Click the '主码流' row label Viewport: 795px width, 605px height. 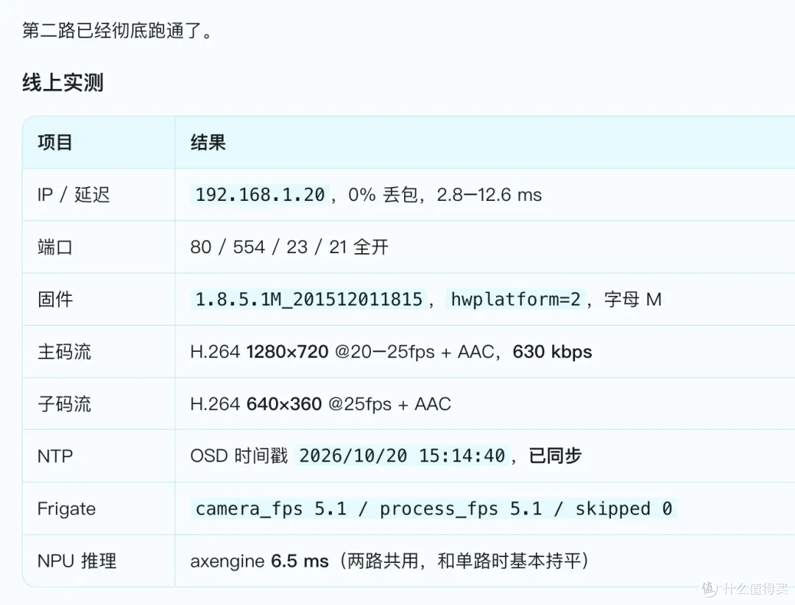pyautogui.click(x=64, y=351)
